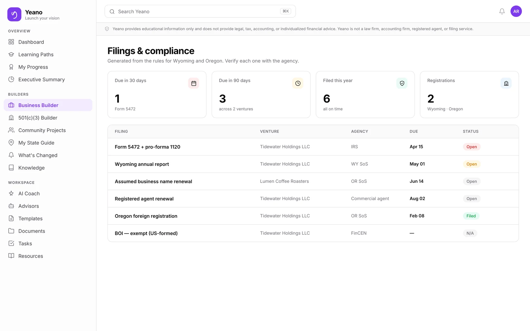Click the calendar icon in Due in 30 days card
Image resolution: width=530 pixels, height=331 pixels.
[x=194, y=83]
